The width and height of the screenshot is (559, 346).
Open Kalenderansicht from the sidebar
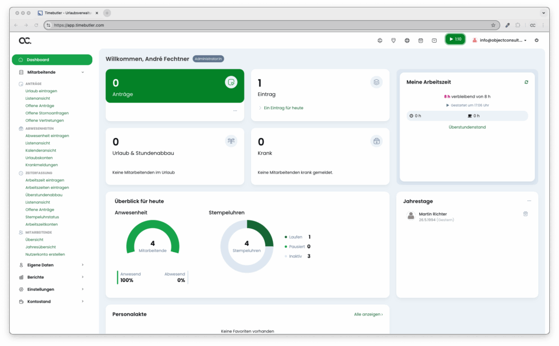40,150
